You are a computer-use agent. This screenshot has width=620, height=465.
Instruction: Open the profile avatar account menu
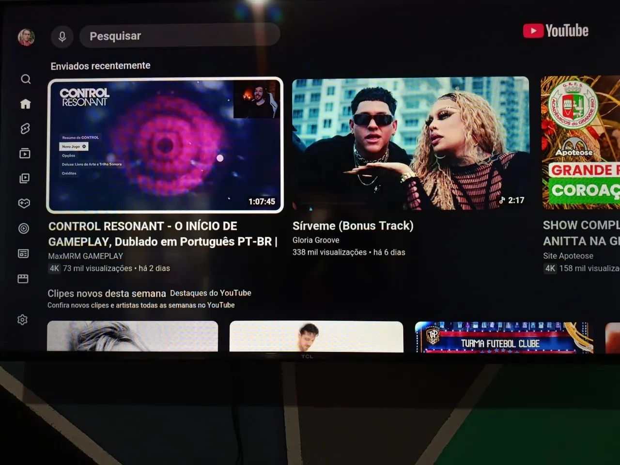tap(26, 37)
